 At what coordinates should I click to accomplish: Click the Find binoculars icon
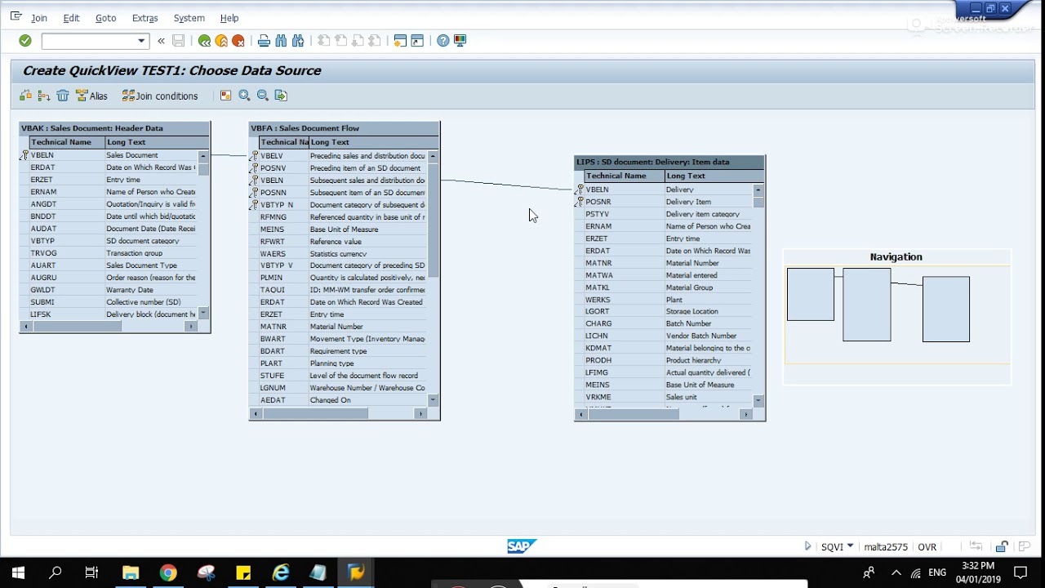pyautogui.click(x=281, y=41)
